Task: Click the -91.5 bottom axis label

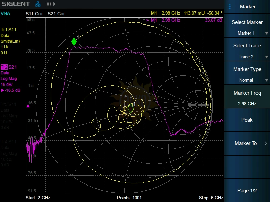Action: click(x=31, y=191)
